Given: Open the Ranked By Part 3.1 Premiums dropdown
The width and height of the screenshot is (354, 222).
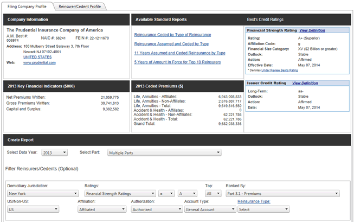Looking at the screenshot, I should point(282,194).
